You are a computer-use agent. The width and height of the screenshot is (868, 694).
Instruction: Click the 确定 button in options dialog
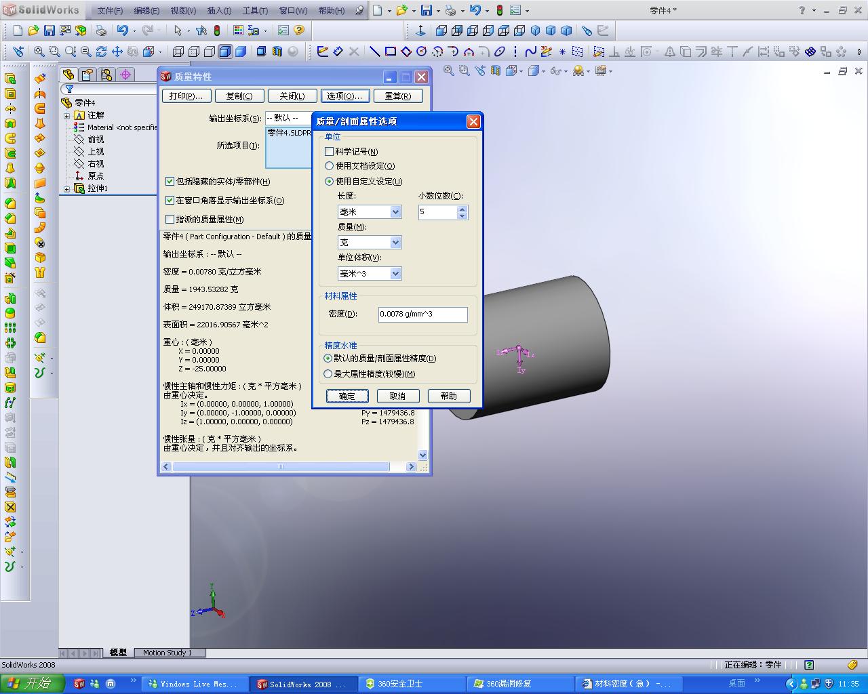(347, 396)
